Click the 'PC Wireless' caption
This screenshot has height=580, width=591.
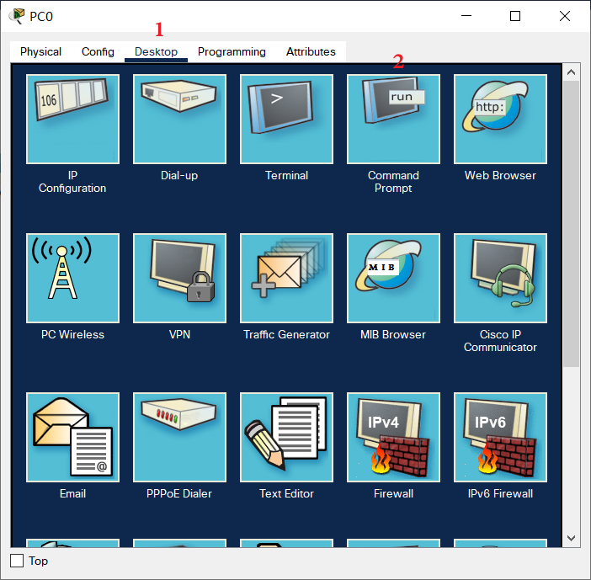click(x=72, y=334)
